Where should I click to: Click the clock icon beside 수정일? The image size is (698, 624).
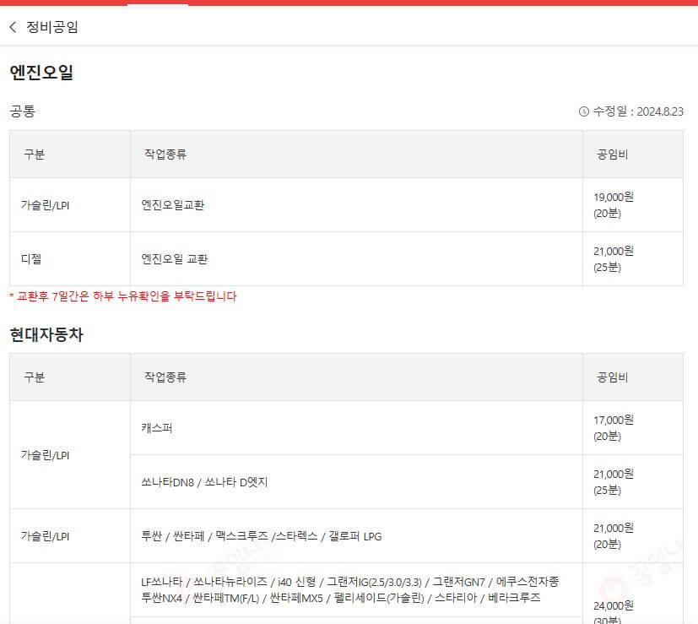583,111
